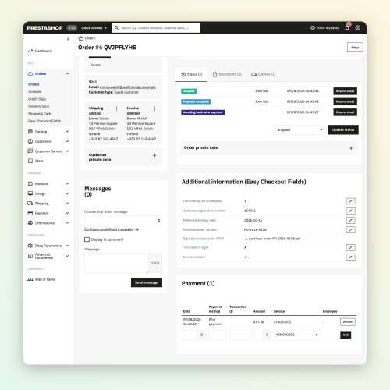The image size is (390, 390).
Task: Open the order status dropdown showing Shipped
Action: pyautogui.click(x=299, y=129)
